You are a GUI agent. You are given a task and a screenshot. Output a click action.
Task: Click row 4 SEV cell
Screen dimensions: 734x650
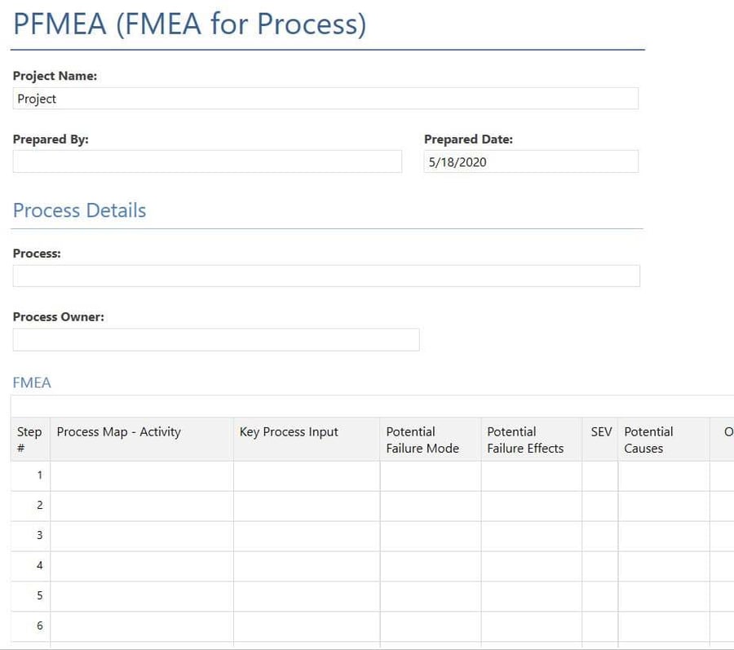point(600,565)
